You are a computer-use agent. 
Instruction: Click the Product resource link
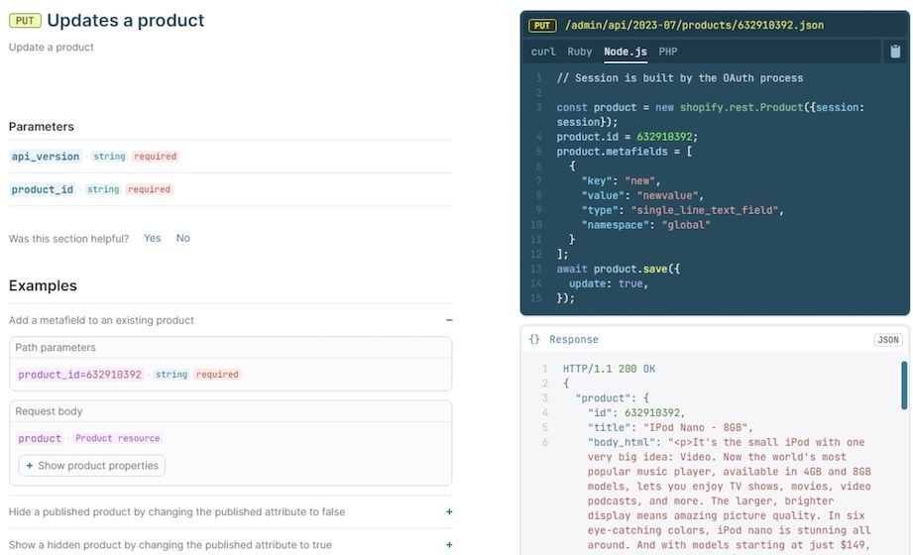coord(118,438)
